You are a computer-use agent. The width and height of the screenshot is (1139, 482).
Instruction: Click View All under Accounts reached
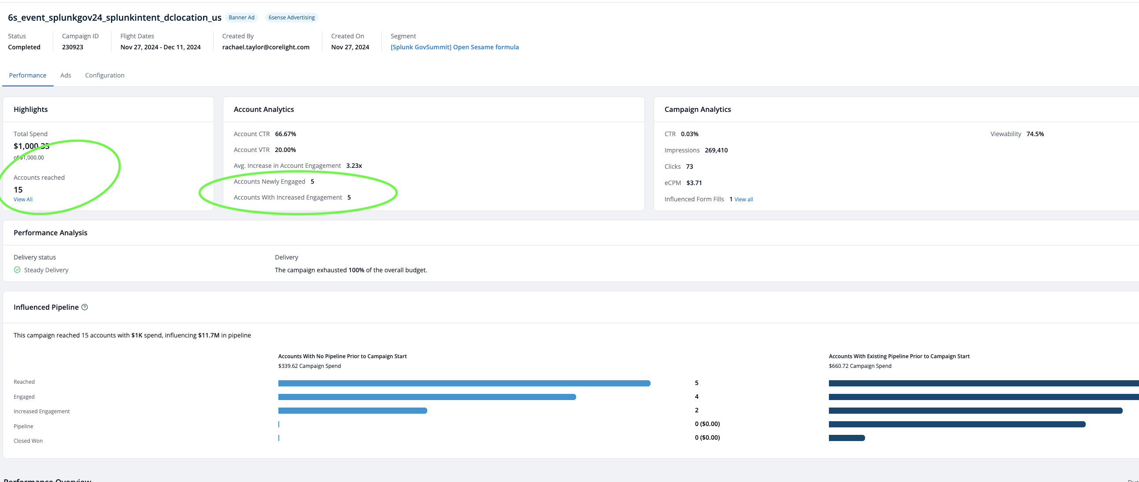coord(23,200)
